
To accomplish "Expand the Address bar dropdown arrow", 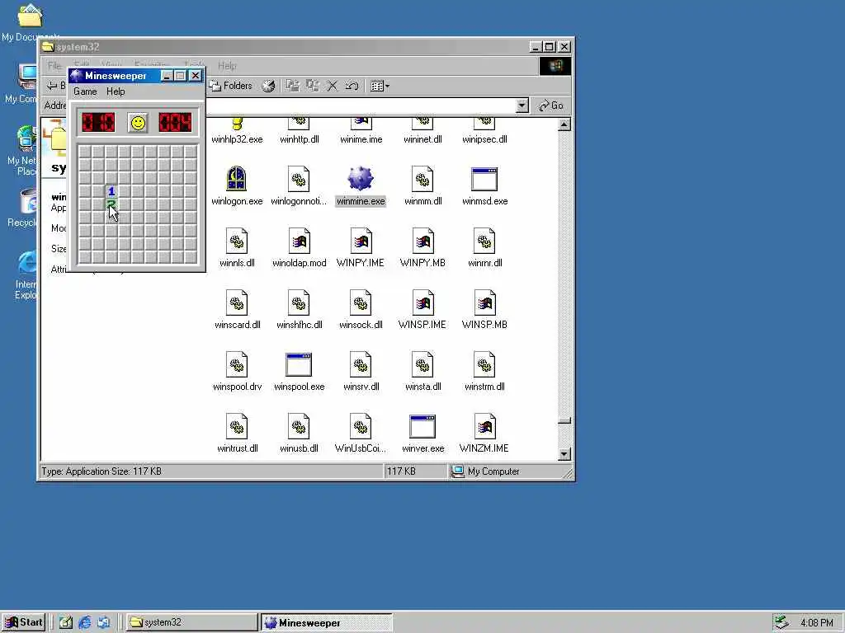I will click(x=522, y=105).
